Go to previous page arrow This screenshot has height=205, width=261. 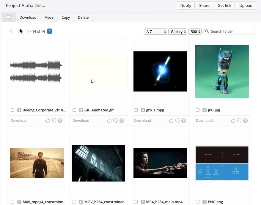[x=11, y=31]
